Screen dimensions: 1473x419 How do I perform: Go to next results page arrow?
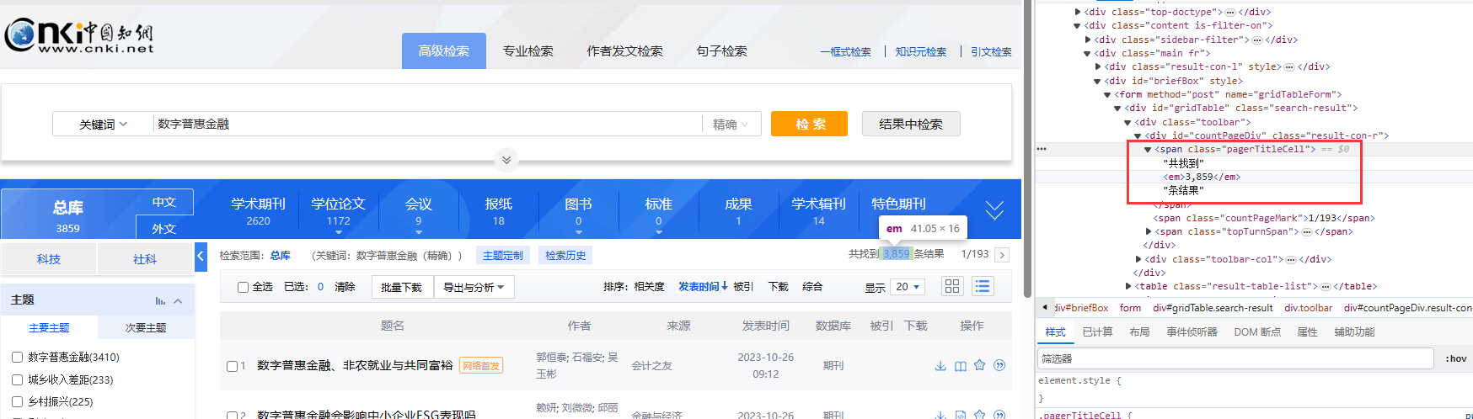(1002, 255)
